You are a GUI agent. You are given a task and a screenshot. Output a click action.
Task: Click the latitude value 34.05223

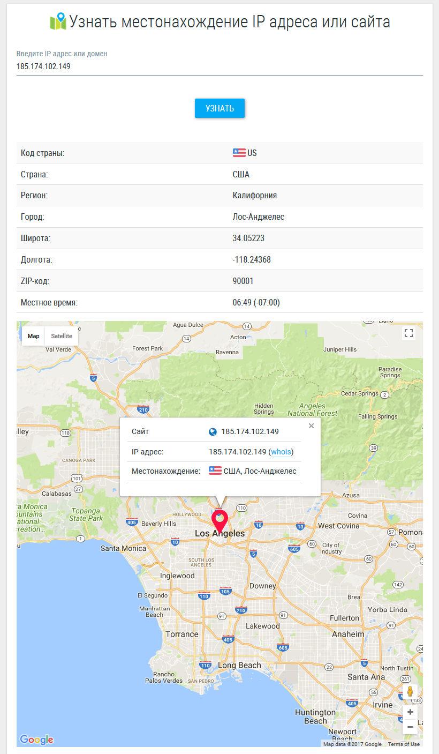click(x=248, y=238)
